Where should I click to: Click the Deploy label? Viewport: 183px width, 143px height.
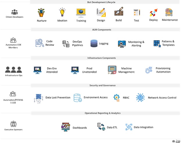[153, 20]
